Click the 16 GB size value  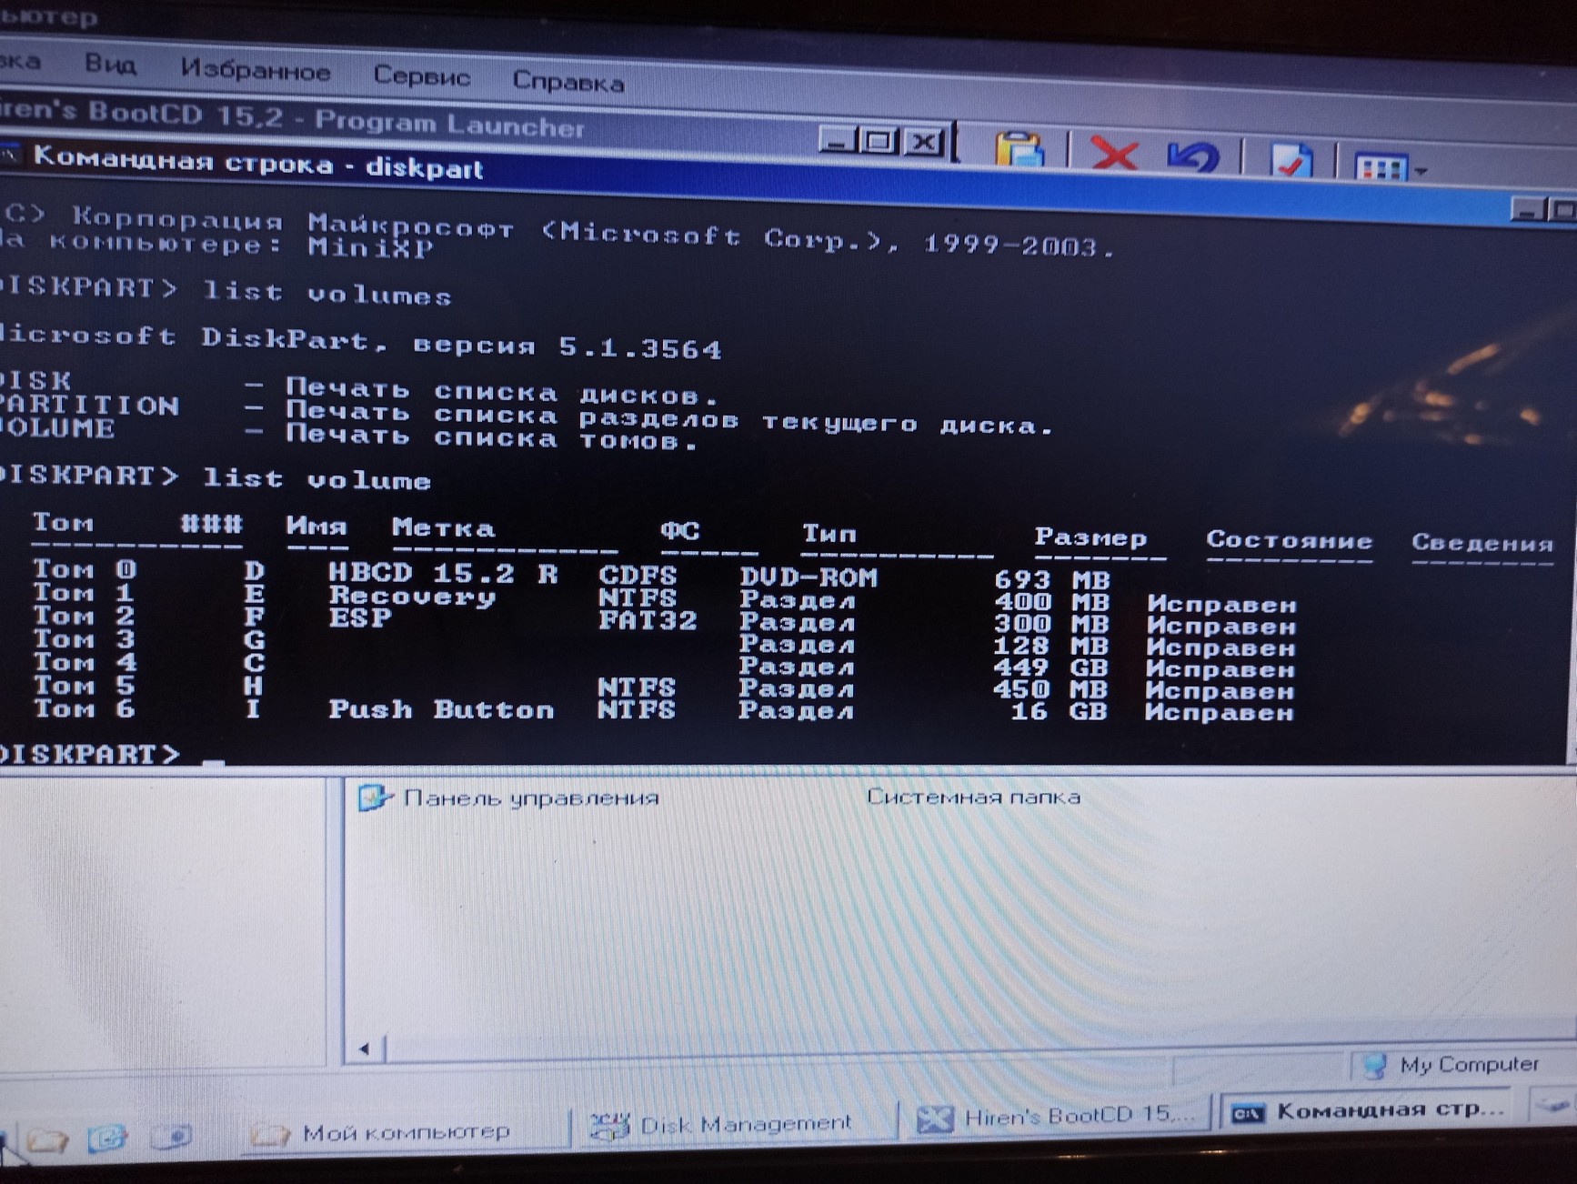pos(1059,711)
